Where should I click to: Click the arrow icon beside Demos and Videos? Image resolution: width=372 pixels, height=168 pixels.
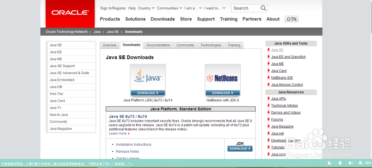click(x=268, y=112)
